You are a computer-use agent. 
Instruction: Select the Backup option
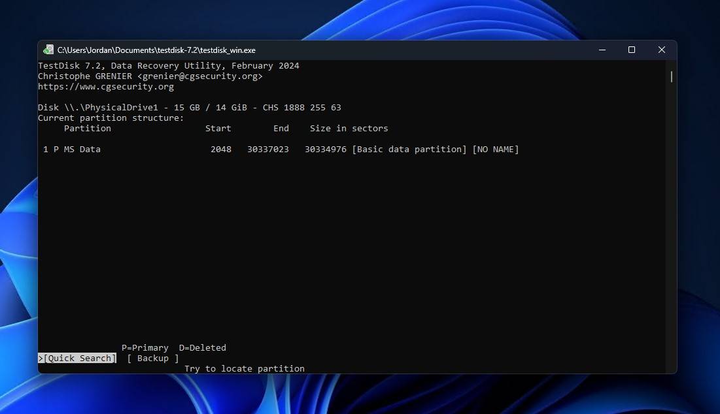pos(153,358)
